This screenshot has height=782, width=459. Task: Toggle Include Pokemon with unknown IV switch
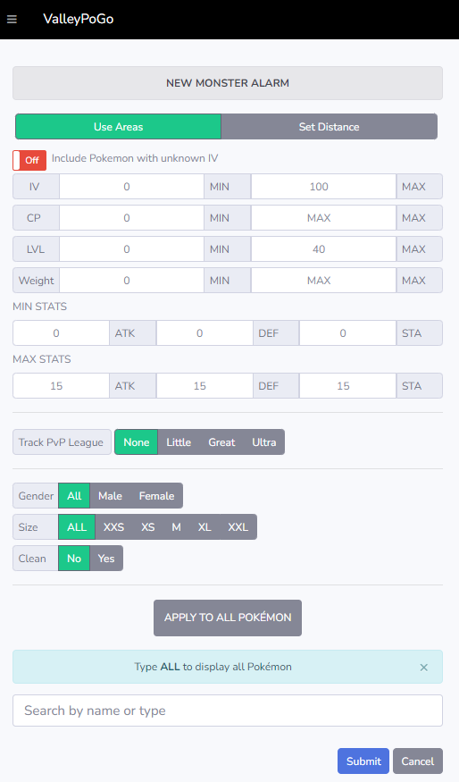29,160
